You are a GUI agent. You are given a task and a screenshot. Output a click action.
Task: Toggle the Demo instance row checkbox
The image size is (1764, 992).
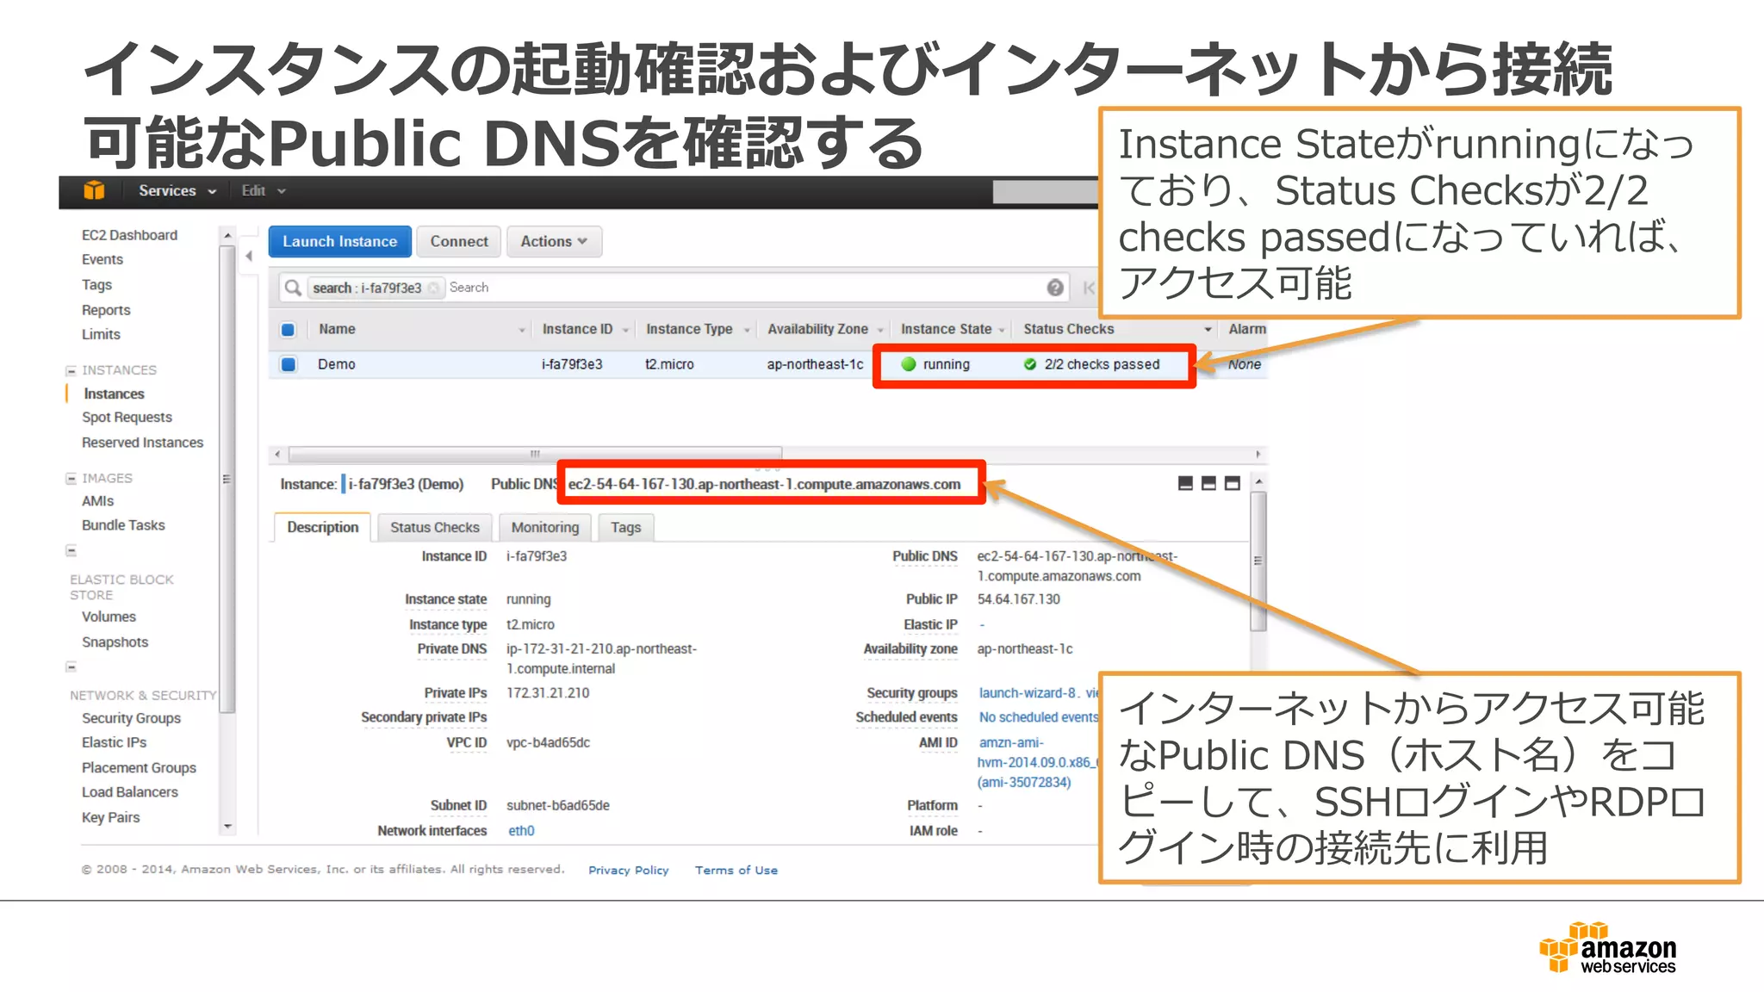click(x=288, y=364)
